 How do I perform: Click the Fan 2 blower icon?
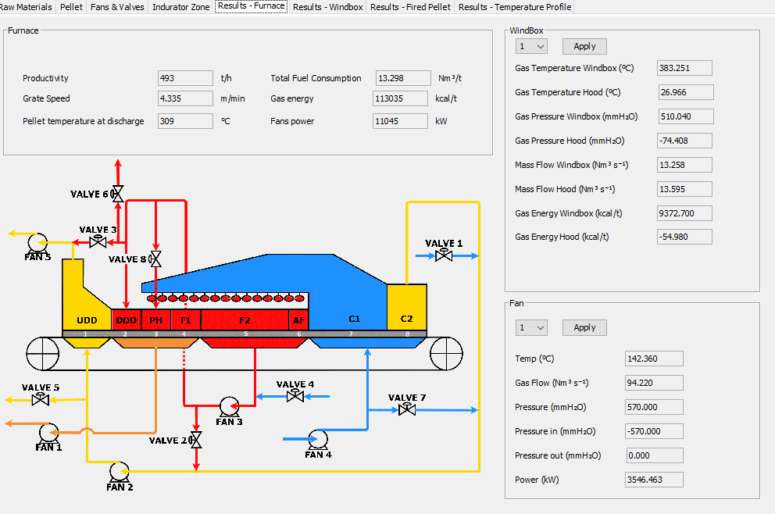120,471
